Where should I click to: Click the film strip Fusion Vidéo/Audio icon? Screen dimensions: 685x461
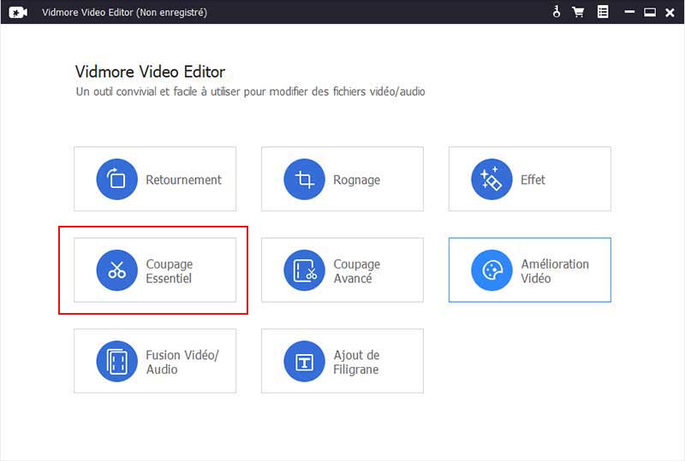point(117,362)
